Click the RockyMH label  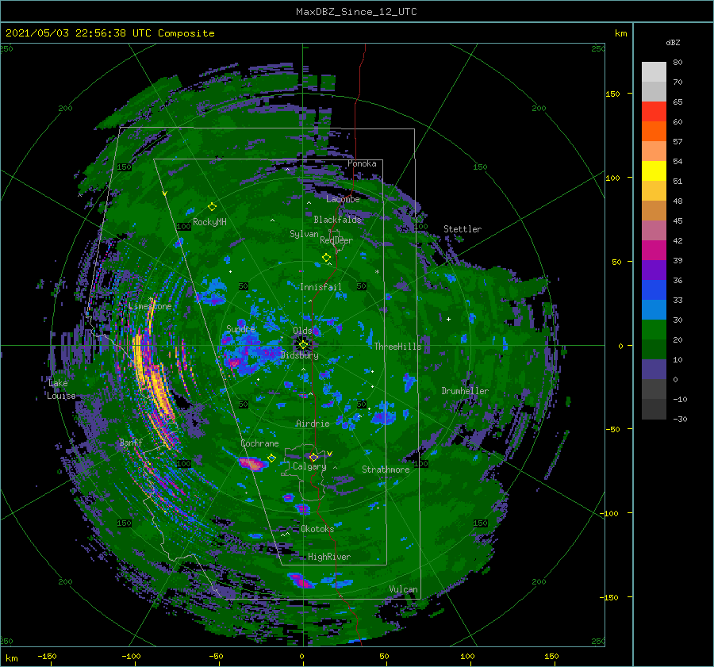[209, 222]
